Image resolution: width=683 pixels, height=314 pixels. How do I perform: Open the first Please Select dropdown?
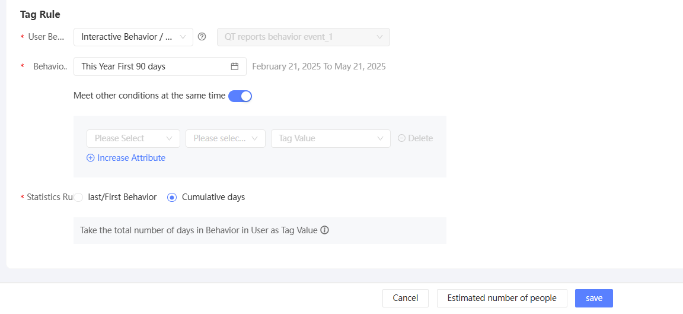click(133, 138)
